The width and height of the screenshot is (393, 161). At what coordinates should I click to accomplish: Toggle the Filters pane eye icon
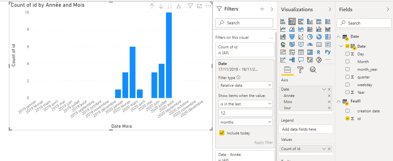(x=262, y=9)
